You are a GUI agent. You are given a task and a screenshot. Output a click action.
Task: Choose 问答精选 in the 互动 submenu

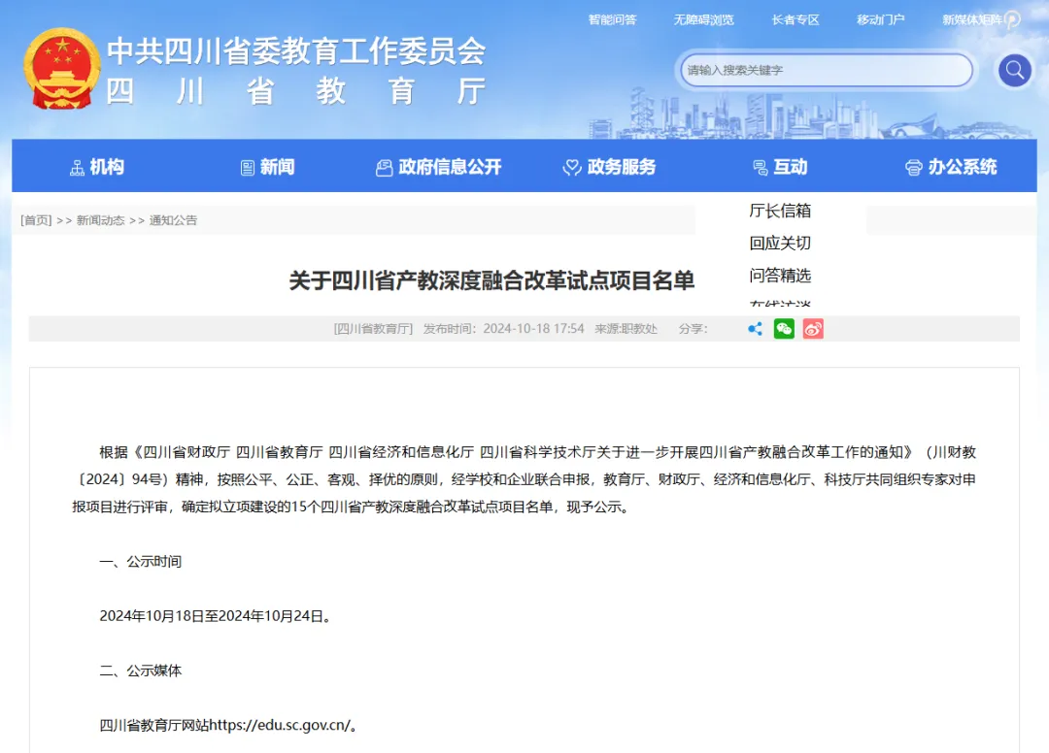coord(780,276)
